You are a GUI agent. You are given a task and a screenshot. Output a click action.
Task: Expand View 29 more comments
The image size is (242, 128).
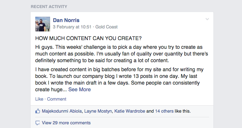point(66,123)
